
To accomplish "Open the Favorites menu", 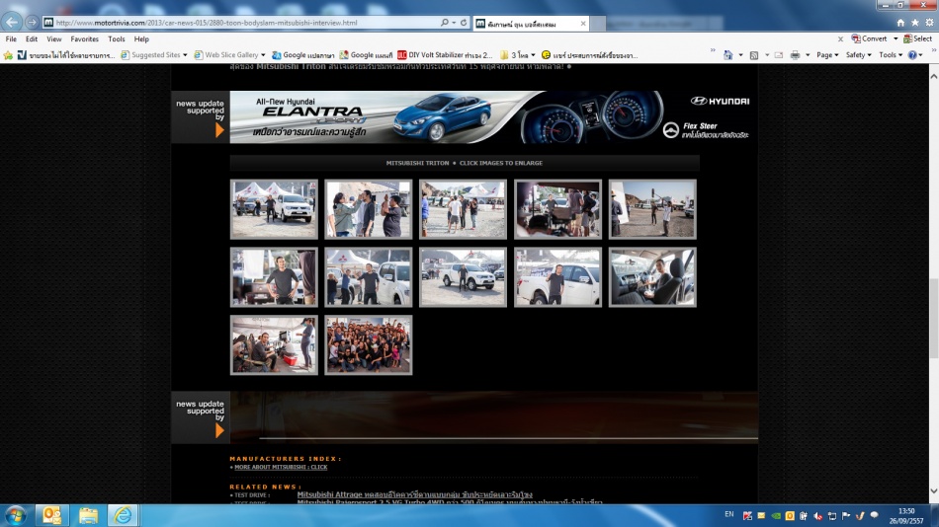I will 84,38.
